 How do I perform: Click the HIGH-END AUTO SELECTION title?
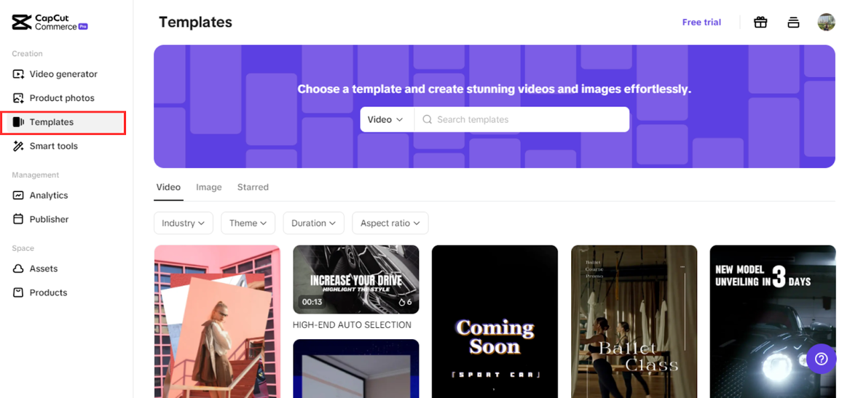coord(352,325)
